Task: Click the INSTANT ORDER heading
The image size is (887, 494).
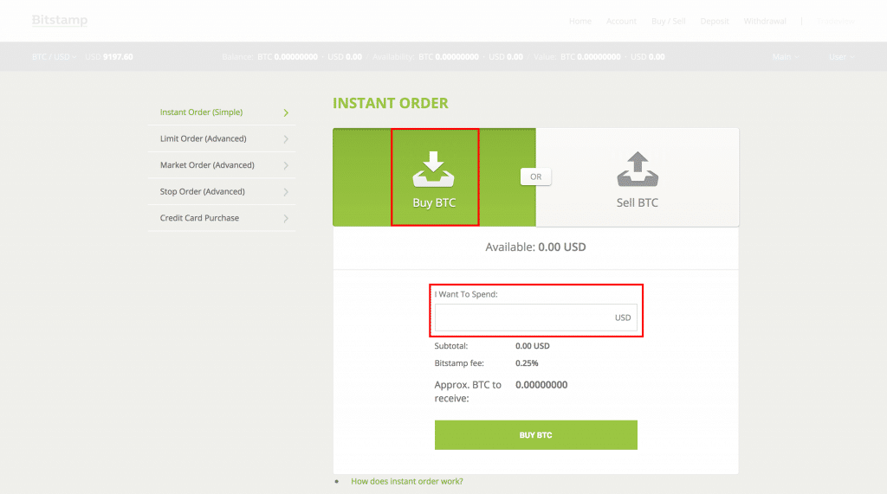Action: coord(391,103)
